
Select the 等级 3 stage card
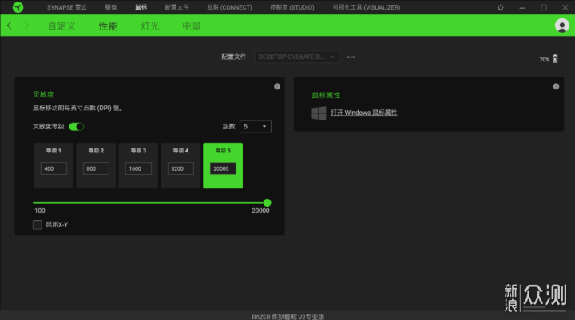tap(138, 166)
